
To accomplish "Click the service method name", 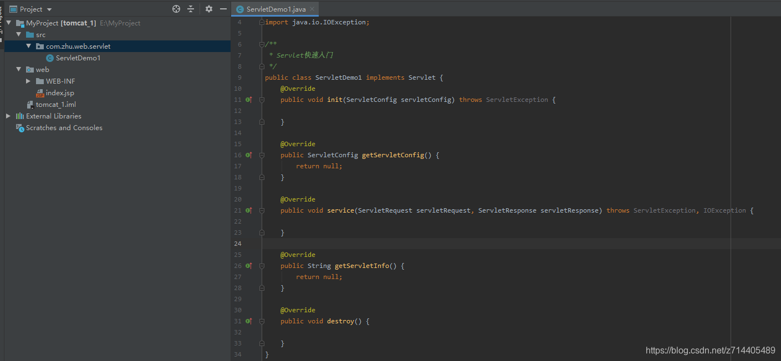I will point(340,210).
